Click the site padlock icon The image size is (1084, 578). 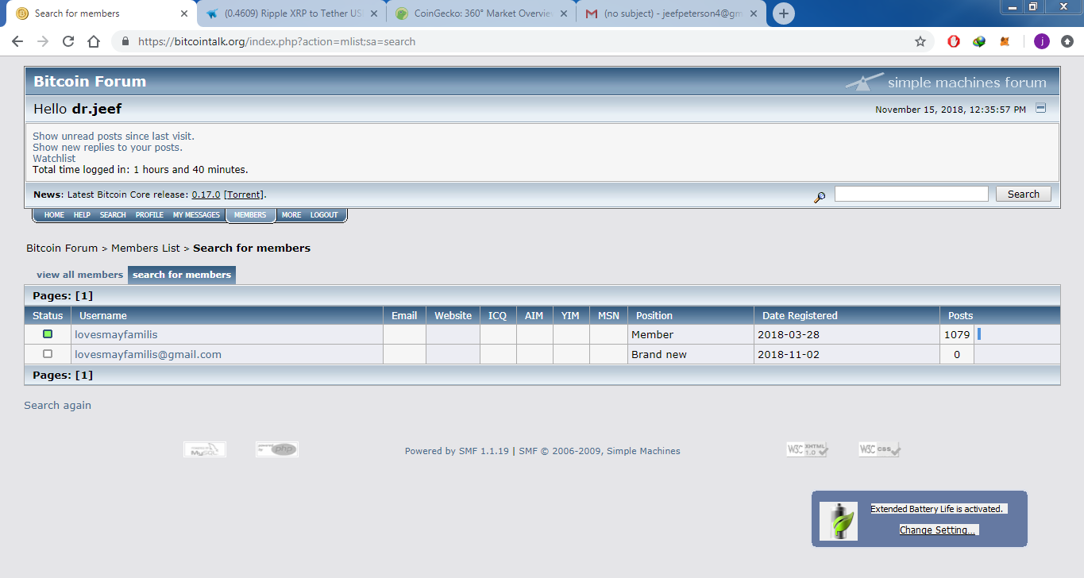click(x=125, y=41)
